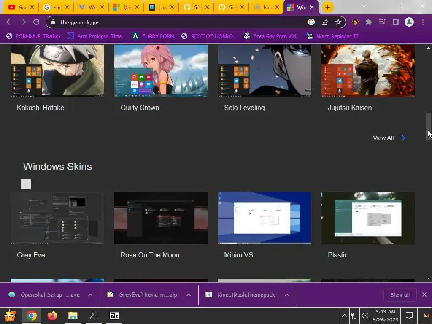Switch to the Google 'nin' tab
Viewport: 432px width, 324px height.
tap(56, 8)
